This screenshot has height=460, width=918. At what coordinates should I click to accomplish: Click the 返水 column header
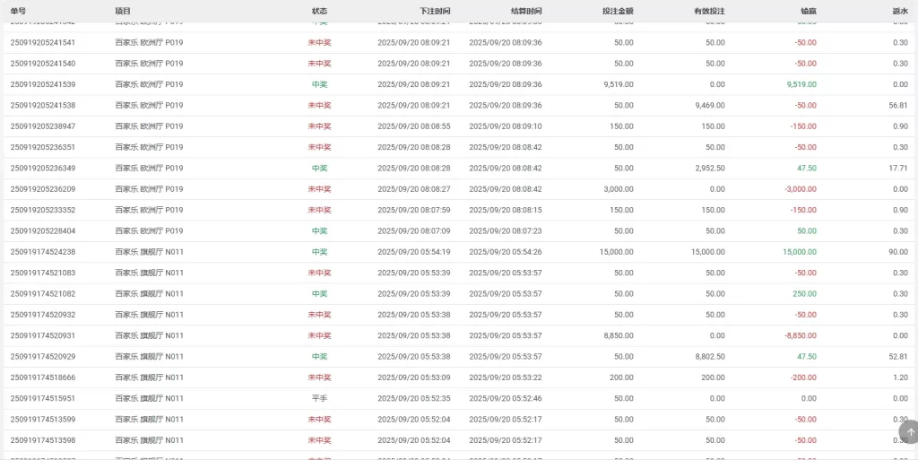point(899,11)
